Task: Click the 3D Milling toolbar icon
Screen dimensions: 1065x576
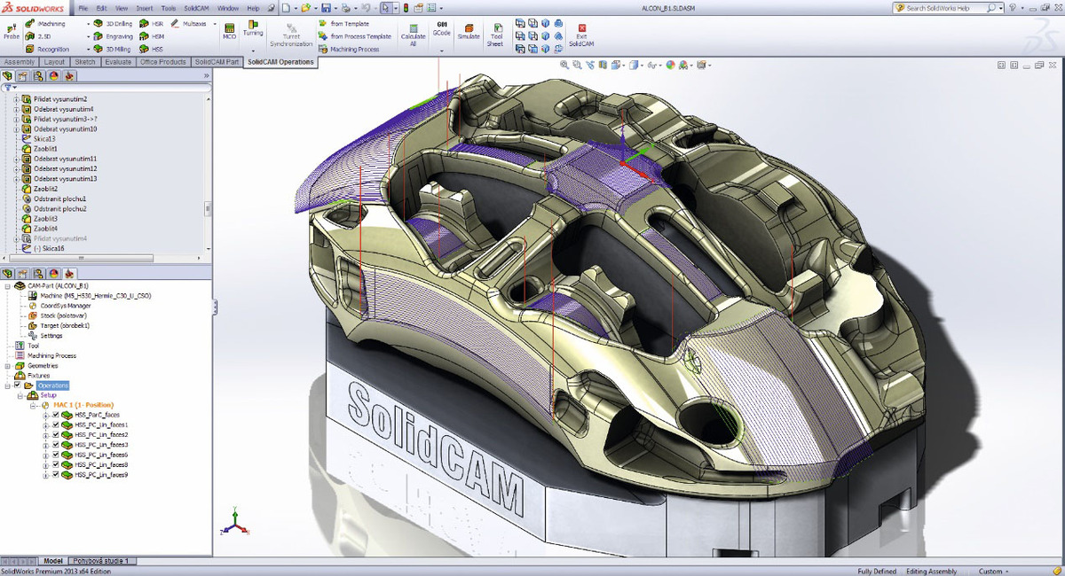Action: [x=99, y=50]
